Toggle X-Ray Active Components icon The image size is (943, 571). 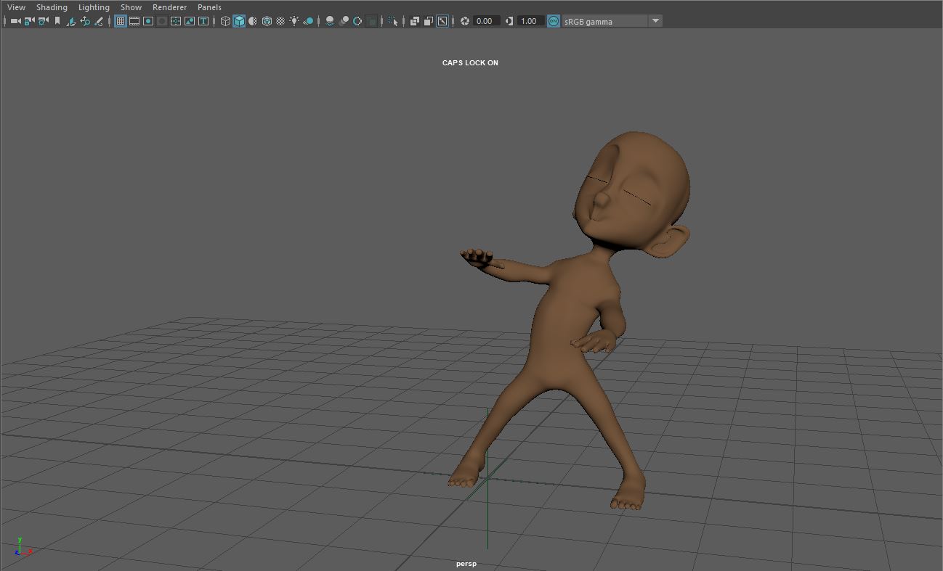pos(429,21)
